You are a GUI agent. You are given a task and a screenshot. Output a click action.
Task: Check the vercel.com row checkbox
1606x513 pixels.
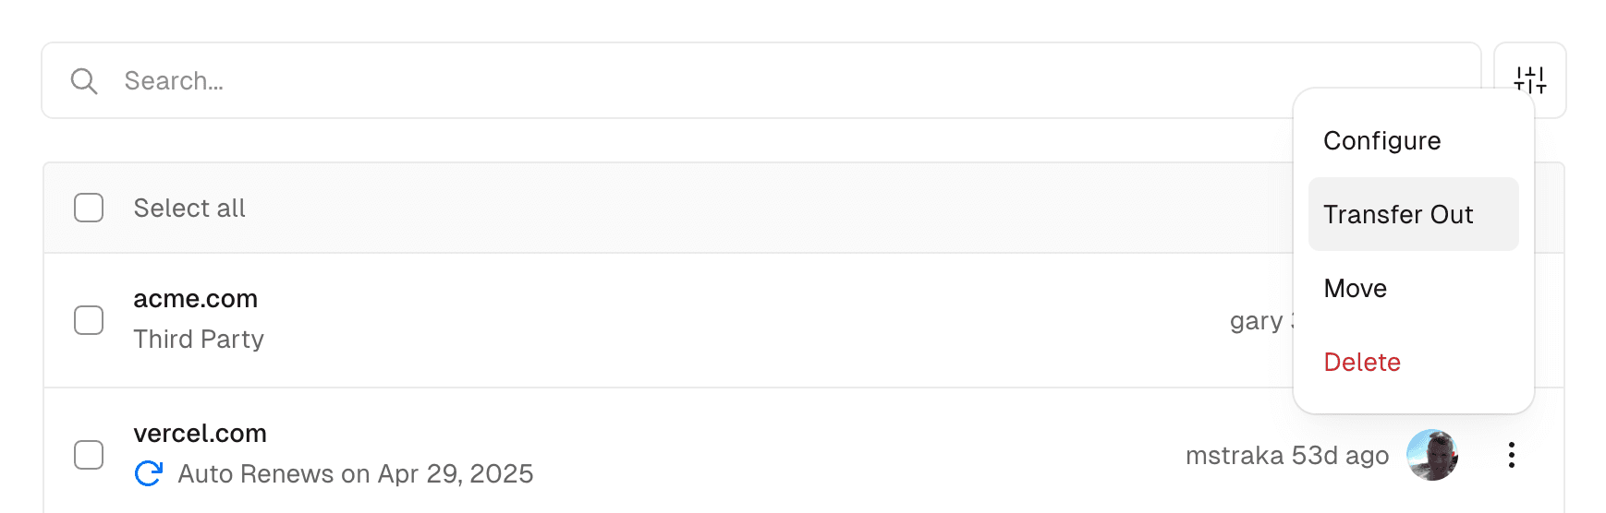89,455
